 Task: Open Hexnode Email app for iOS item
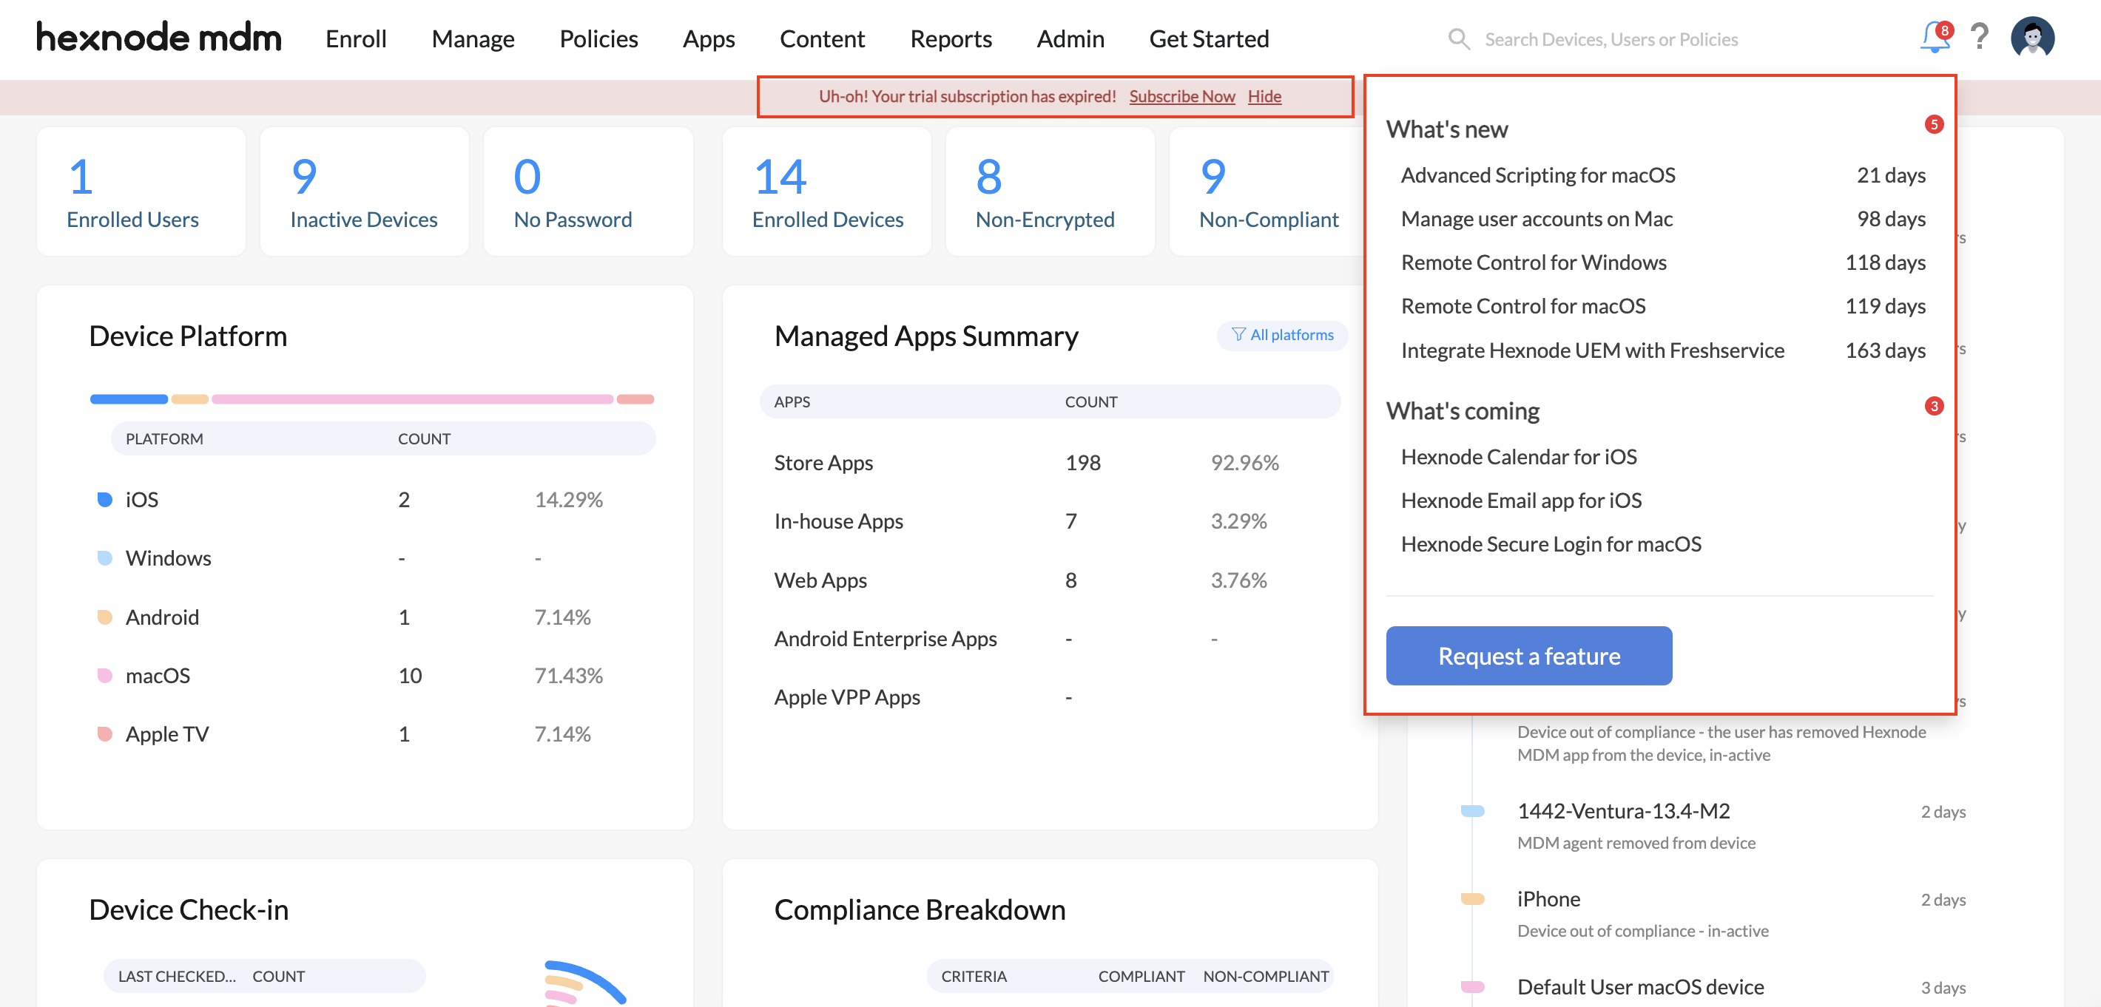[x=1520, y=500]
